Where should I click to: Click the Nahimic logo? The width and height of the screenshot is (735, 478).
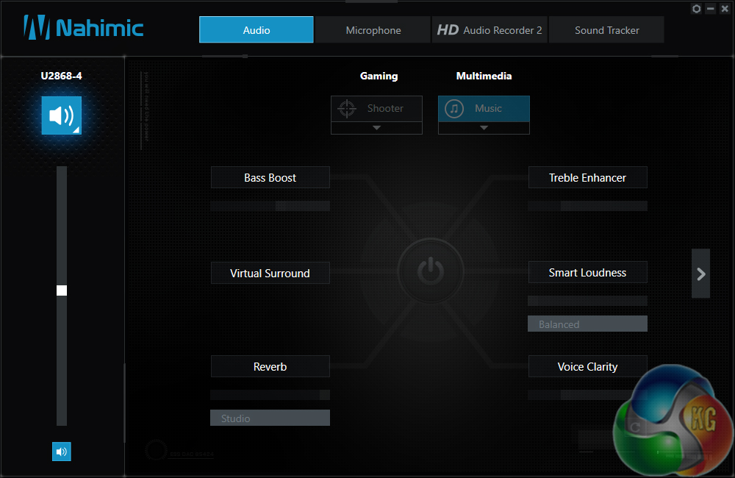pyautogui.click(x=84, y=27)
